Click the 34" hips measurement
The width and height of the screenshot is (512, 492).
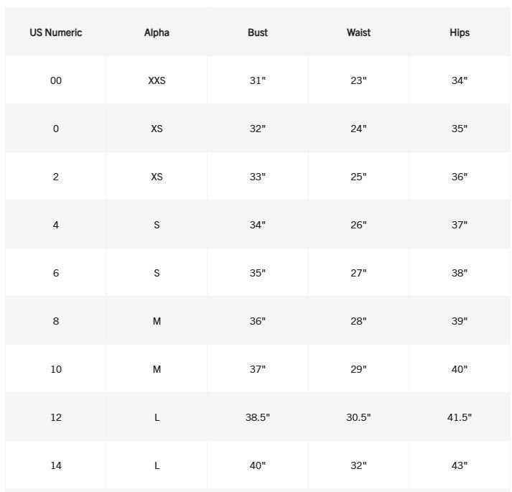(x=460, y=80)
